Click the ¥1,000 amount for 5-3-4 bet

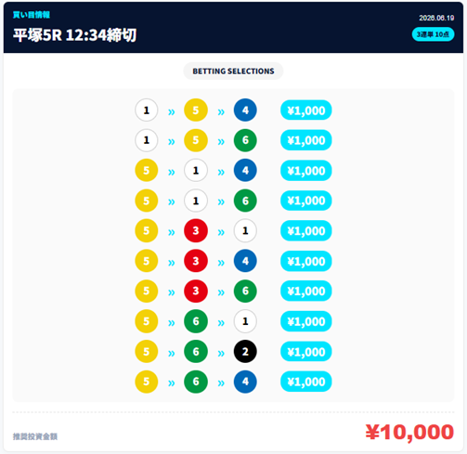point(306,261)
